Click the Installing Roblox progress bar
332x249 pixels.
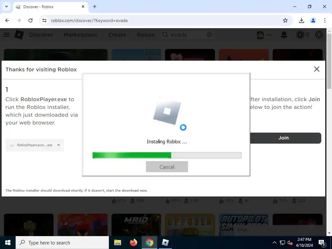pyautogui.click(x=167, y=155)
